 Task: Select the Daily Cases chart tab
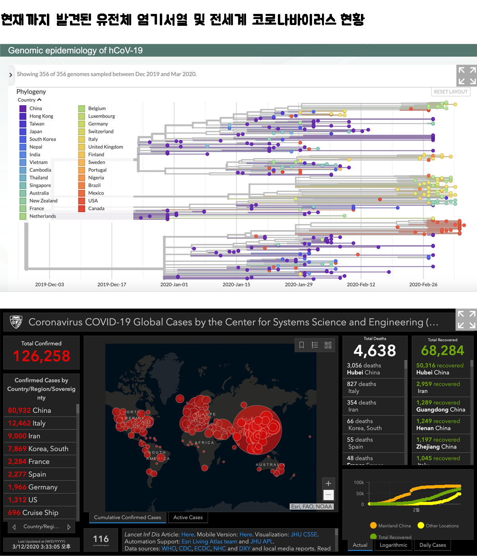433,545
